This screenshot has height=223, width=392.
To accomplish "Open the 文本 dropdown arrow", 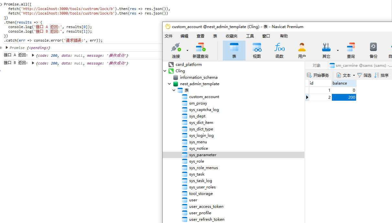I will tap(354, 76).
